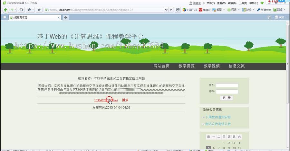Click the vertical page scrollbar

[288, 64]
